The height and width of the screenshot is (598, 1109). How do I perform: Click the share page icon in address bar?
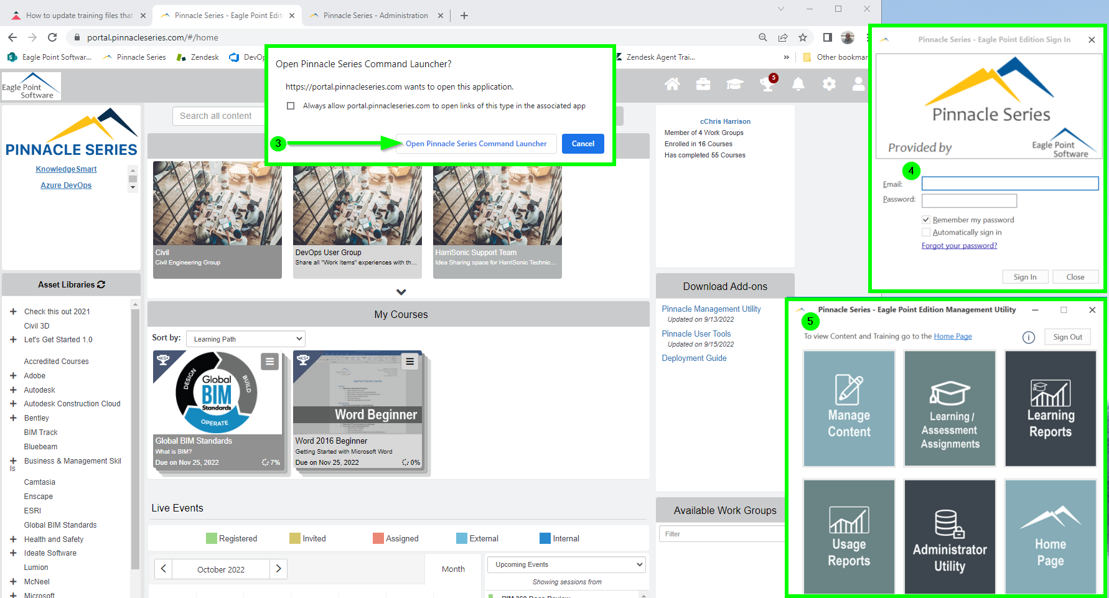tap(783, 37)
